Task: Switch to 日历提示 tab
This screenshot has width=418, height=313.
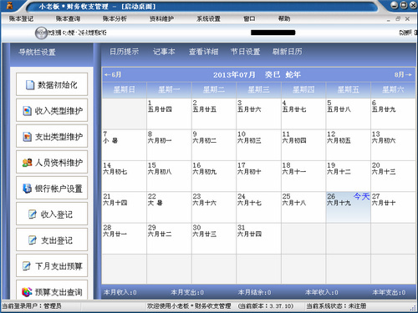Action: point(124,52)
